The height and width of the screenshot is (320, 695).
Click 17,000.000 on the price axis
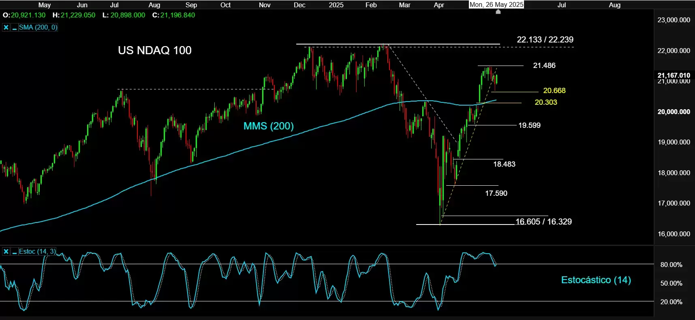[674, 203]
